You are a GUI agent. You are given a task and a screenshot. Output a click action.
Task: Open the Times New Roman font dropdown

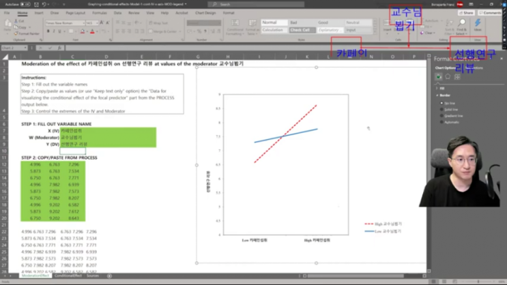[65, 22]
